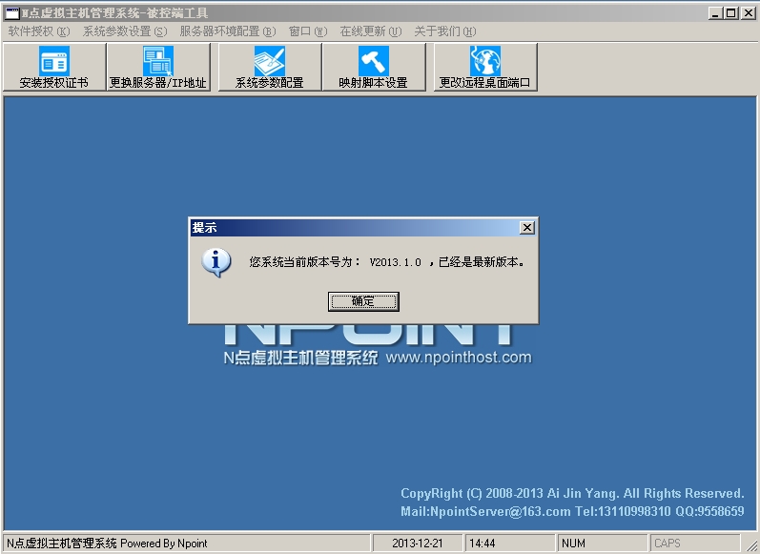Image resolution: width=760 pixels, height=554 pixels.
Task: Close the main N点虚拟主机管理系统 window
Action: coord(748,13)
